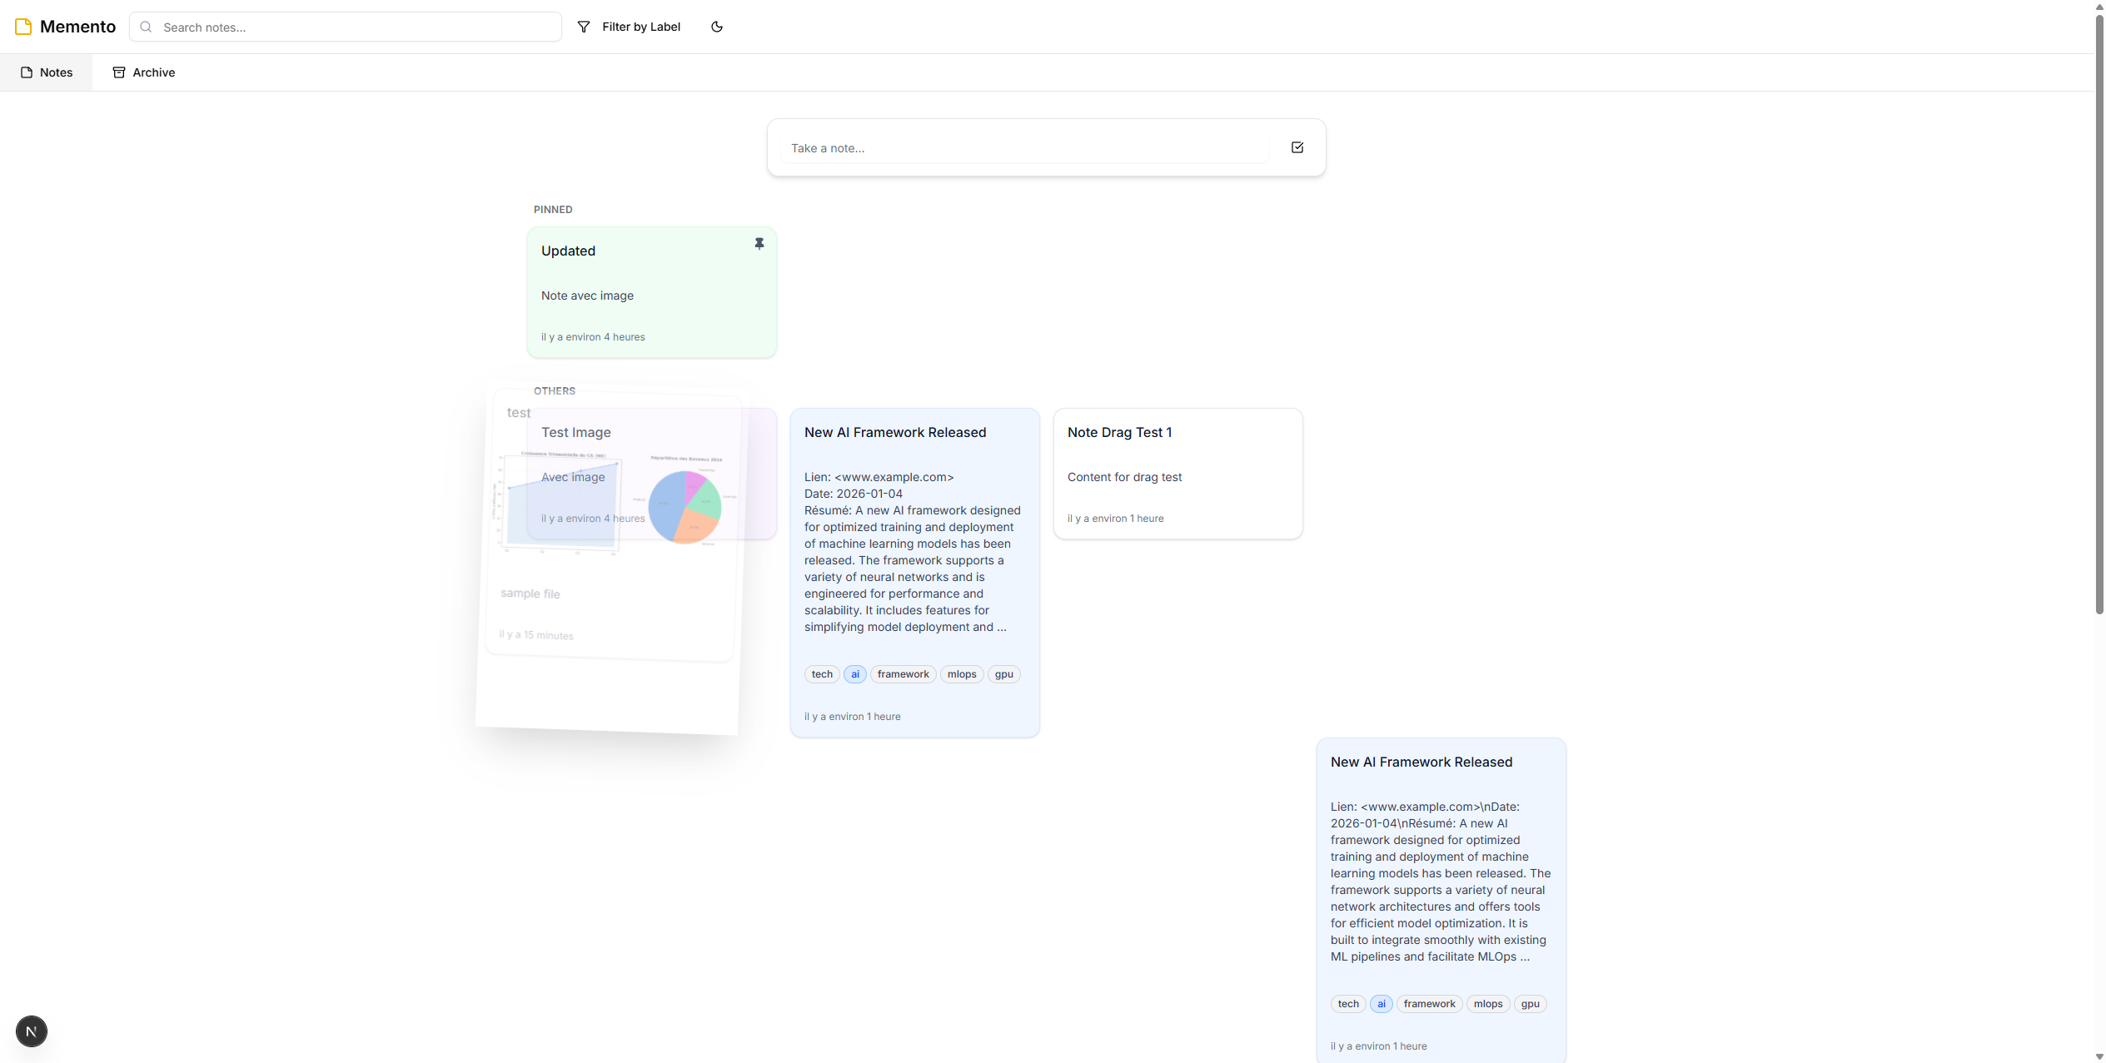Select the framework label on first AI note
This screenshot has width=2106, height=1063.
903,674
